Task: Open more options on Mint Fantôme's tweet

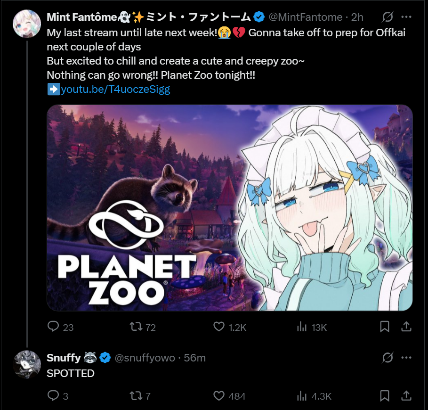Action: coord(406,17)
